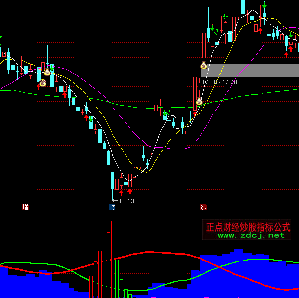Click the money bag just above the green line
The image size is (299, 298).
[199, 102]
